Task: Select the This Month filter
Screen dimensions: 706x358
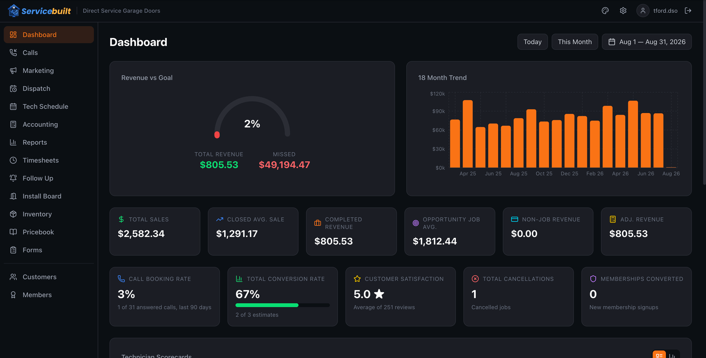Action: (575, 42)
